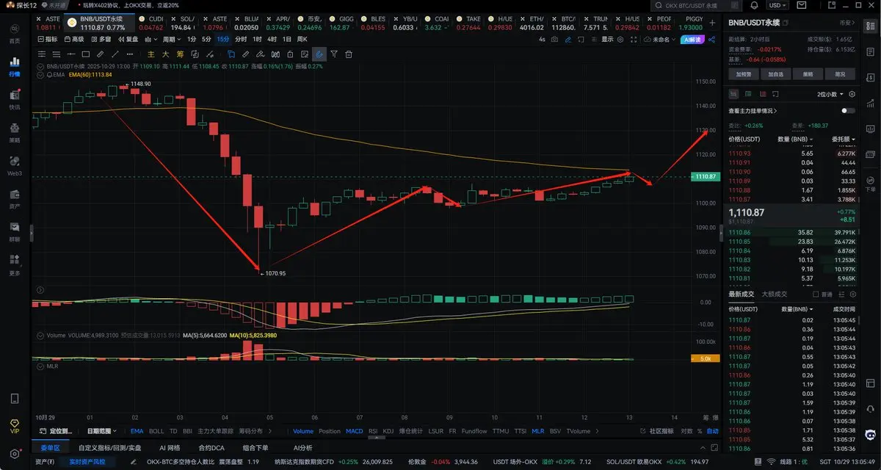
Task: Open the 合约DCA tab
Action: click(x=211, y=447)
